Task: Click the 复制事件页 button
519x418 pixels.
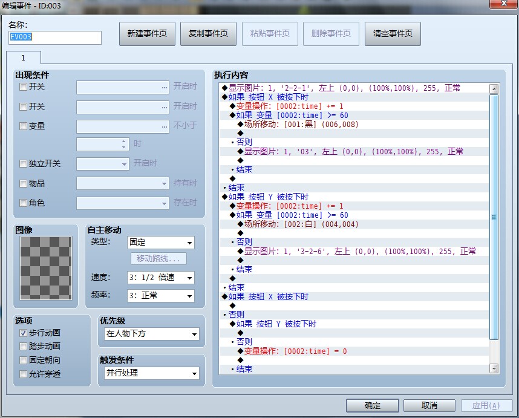Action: pos(208,34)
